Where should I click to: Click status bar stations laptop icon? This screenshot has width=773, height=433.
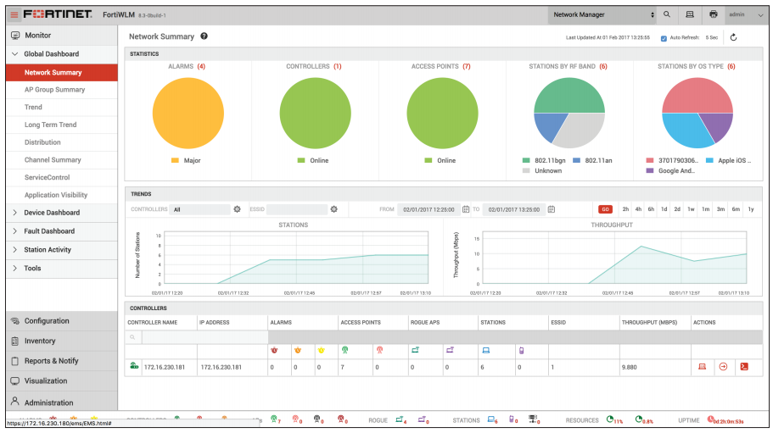click(491, 419)
